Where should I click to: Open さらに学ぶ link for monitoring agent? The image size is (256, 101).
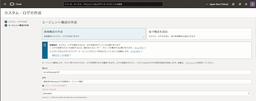pos(135,51)
